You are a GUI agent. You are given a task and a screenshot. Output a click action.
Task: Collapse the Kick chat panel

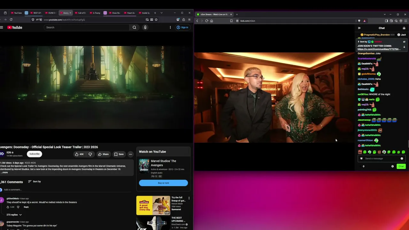coord(359,28)
